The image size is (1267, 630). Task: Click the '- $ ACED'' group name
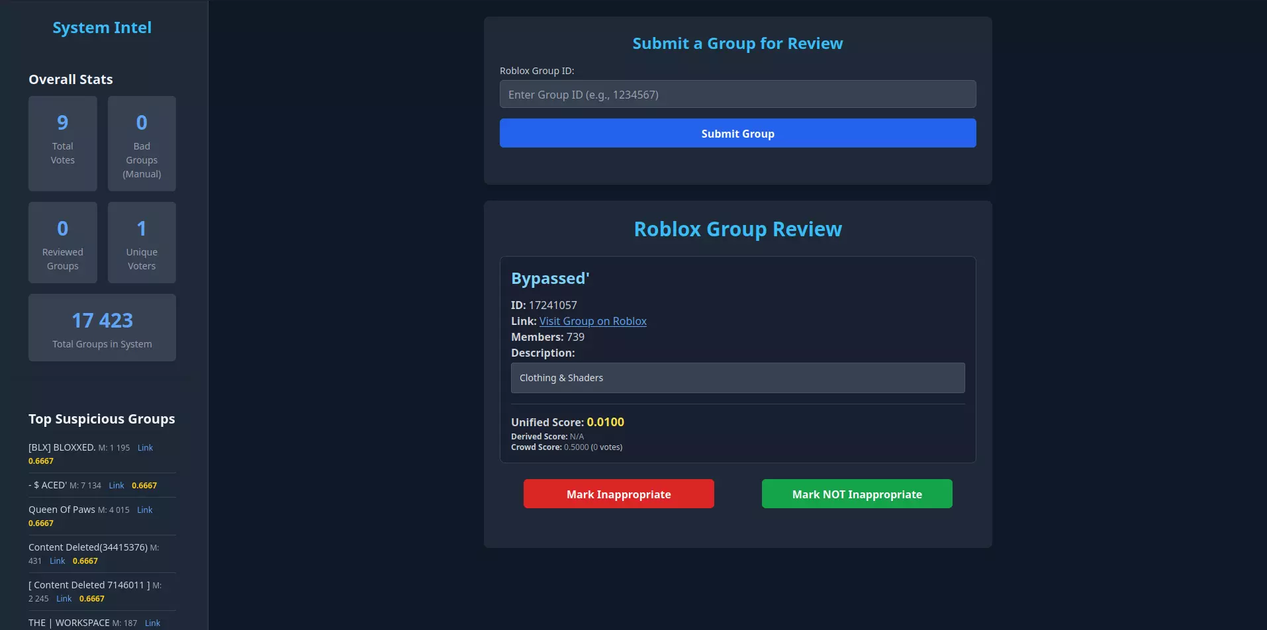[48, 485]
